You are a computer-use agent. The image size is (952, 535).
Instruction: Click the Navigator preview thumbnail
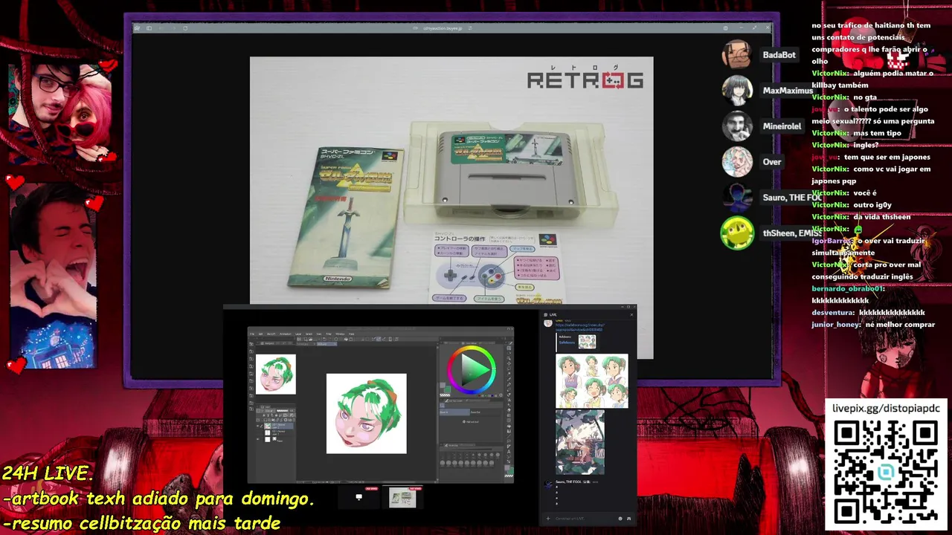[x=276, y=374]
